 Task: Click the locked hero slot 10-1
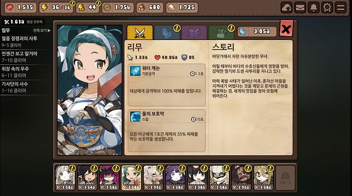click(285, 178)
